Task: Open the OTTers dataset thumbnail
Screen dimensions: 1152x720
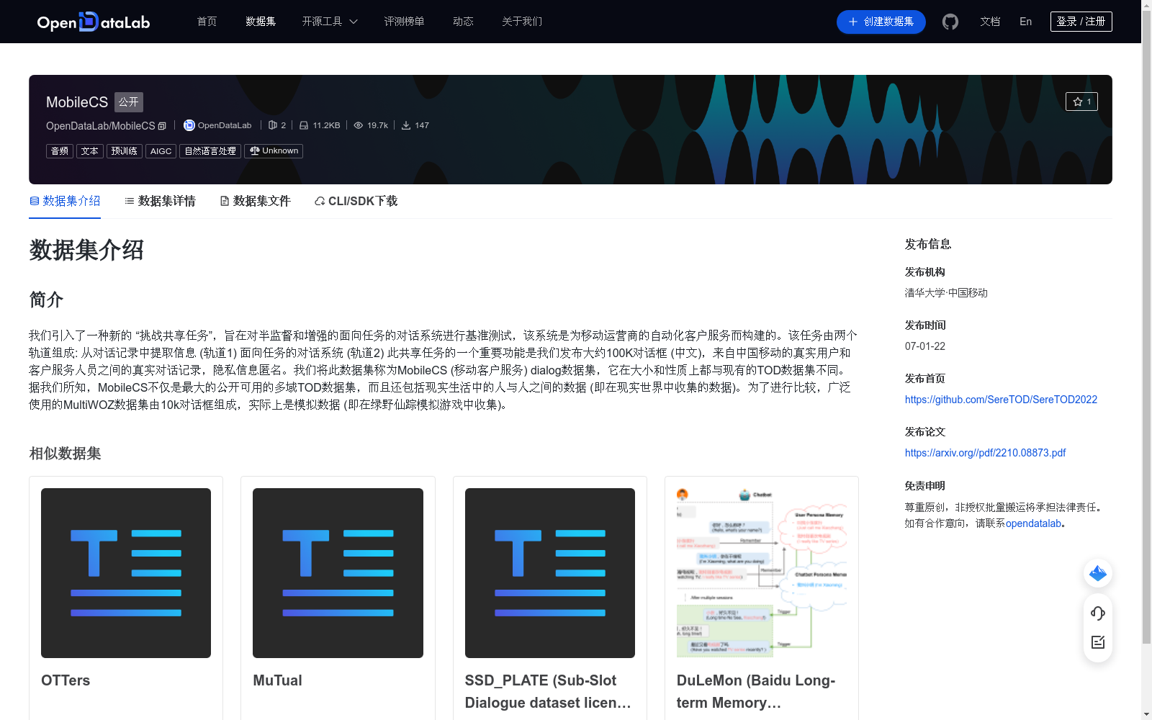Action: 126,573
